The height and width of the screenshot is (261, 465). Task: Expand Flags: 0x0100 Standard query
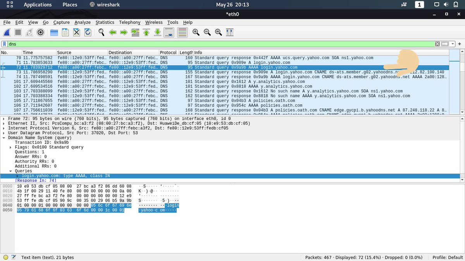[x=10, y=147]
